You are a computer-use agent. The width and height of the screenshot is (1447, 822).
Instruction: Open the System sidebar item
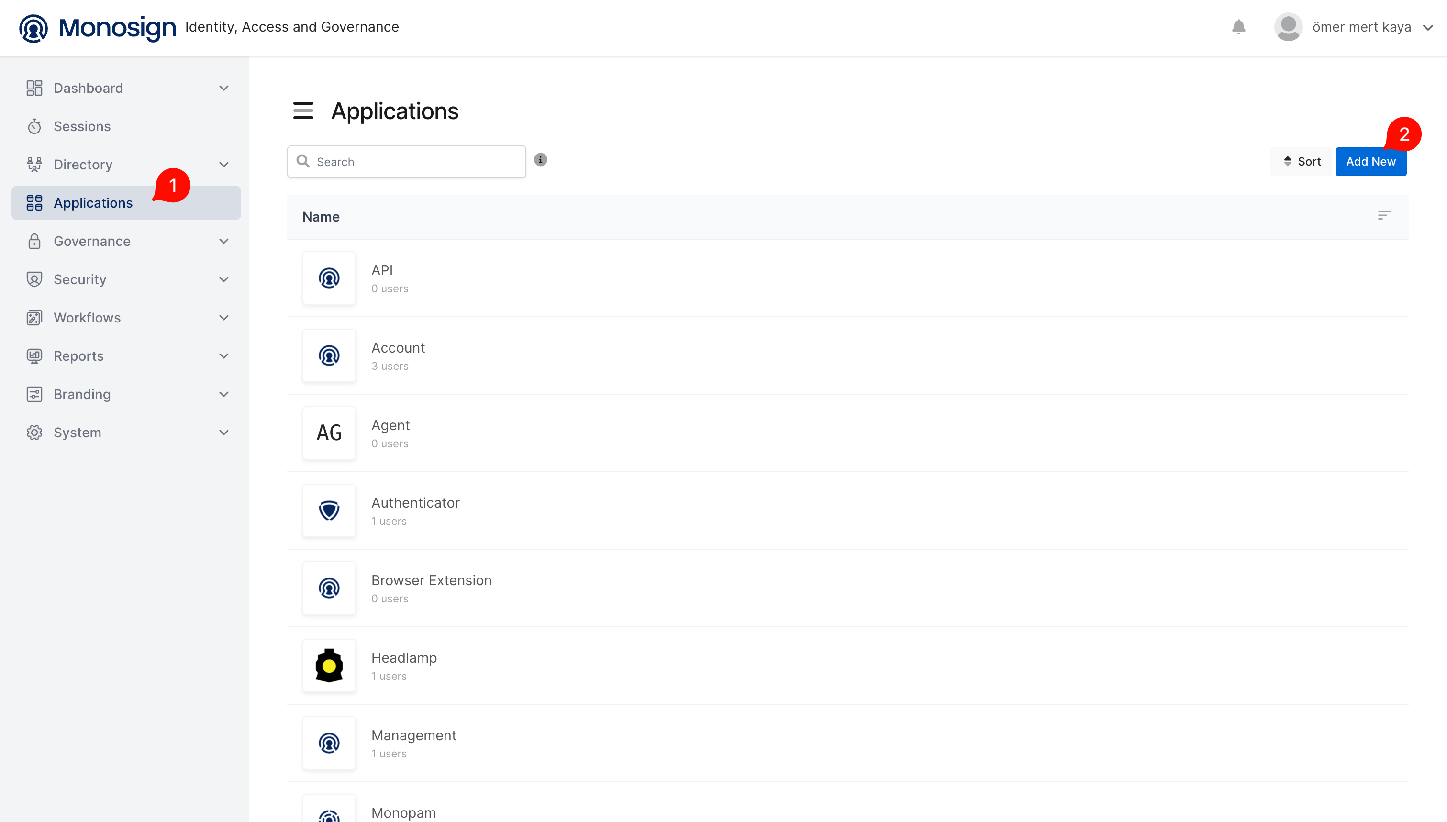126,433
